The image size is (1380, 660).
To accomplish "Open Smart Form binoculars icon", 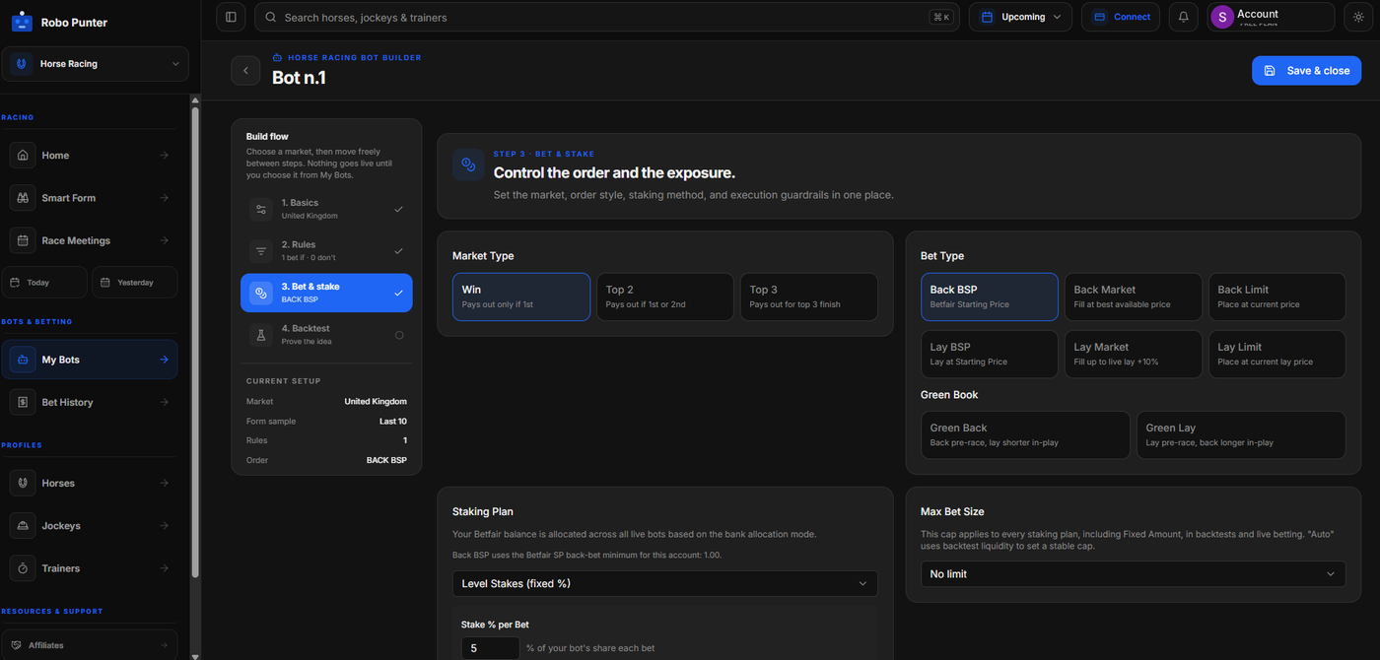I will pos(24,198).
